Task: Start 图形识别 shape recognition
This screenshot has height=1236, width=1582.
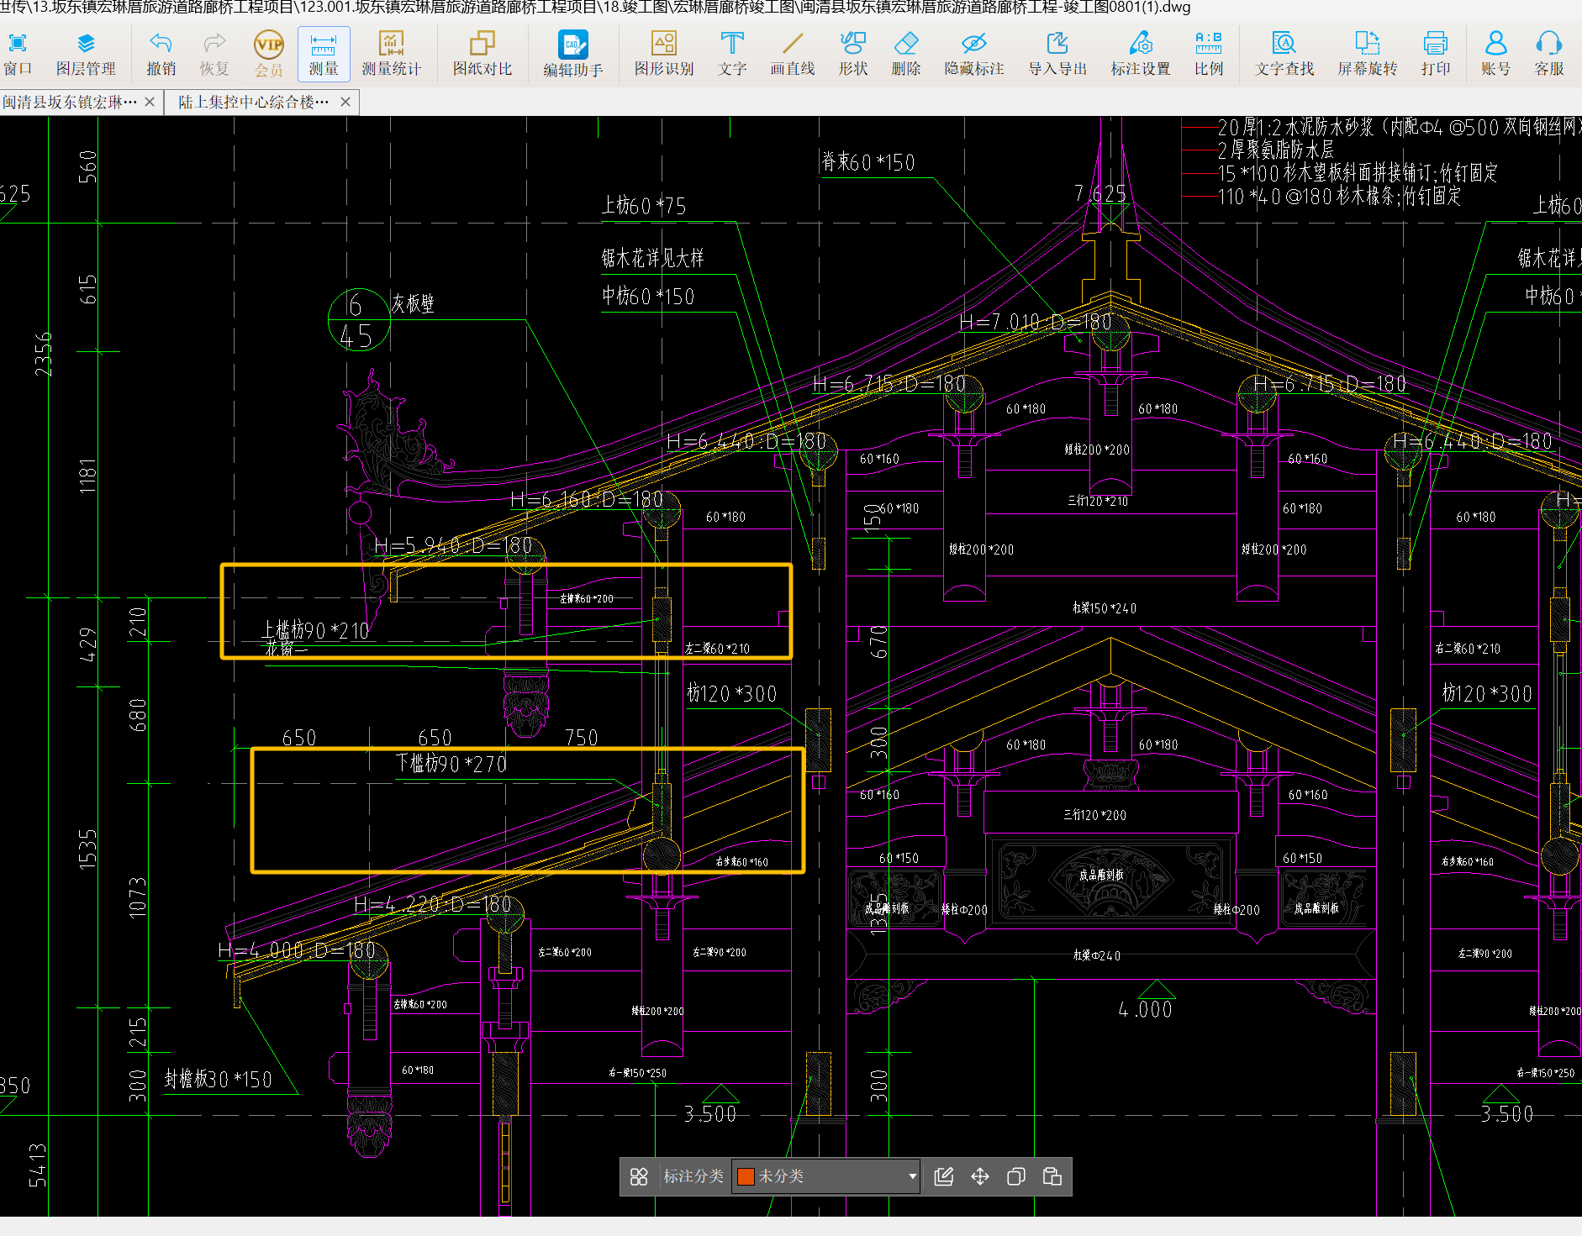Action: pos(664,54)
